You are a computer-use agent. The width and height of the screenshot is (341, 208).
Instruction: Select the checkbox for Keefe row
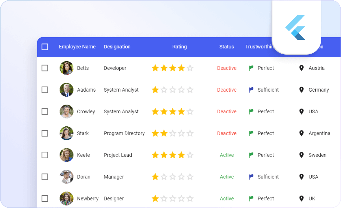[45, 155]
